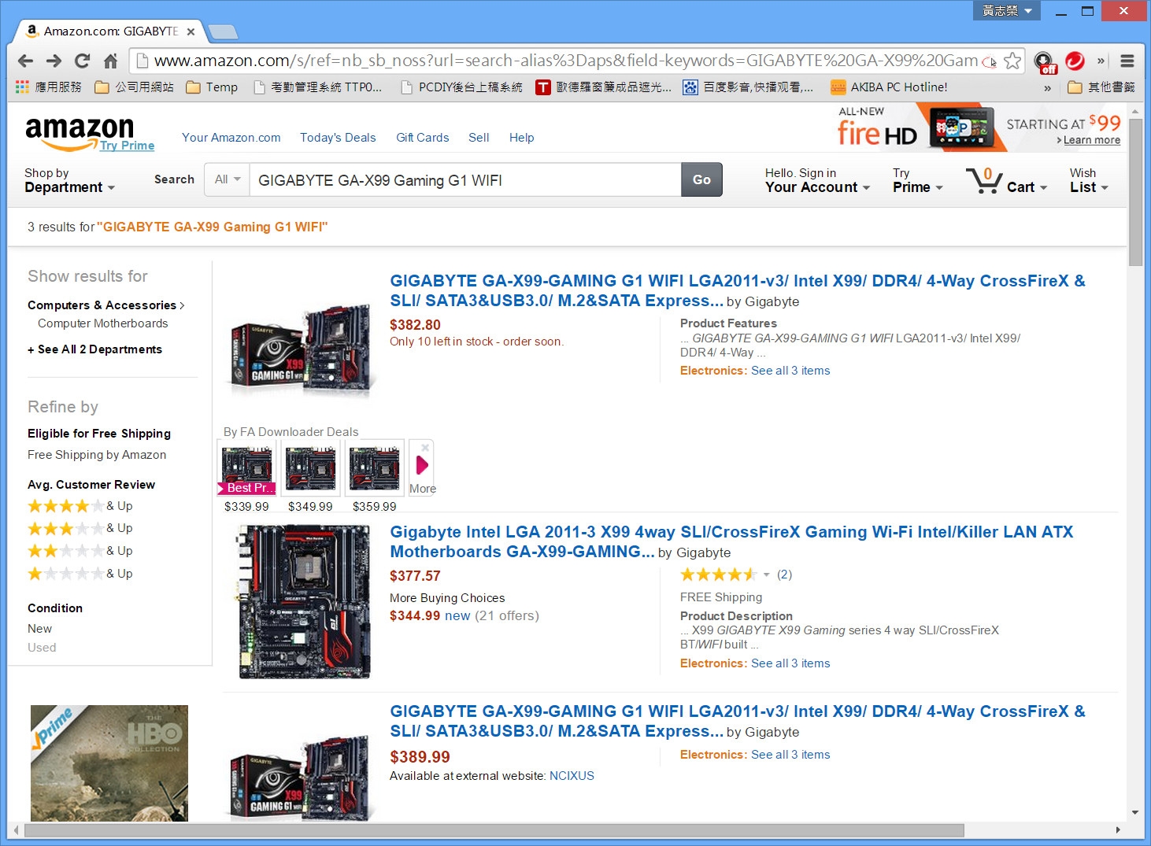Click Learn more on Fire HD banner
This screenshot has height=846, width=1151.
tap(1091, 140)
